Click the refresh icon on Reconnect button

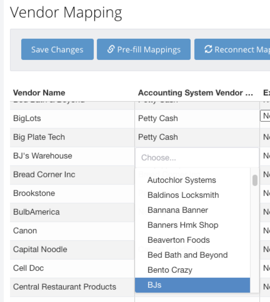pyautogui.click(x=208, y=49)
